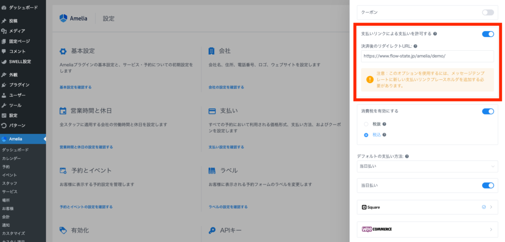The height and width of the screenshot is (242, 505).
Task: Click 支払い設定を確認する link
Action: tap(226, 147)
